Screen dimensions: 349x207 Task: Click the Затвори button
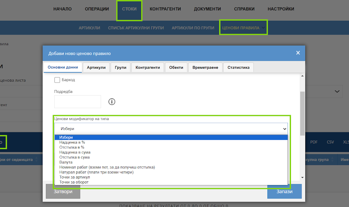[63, 192]
